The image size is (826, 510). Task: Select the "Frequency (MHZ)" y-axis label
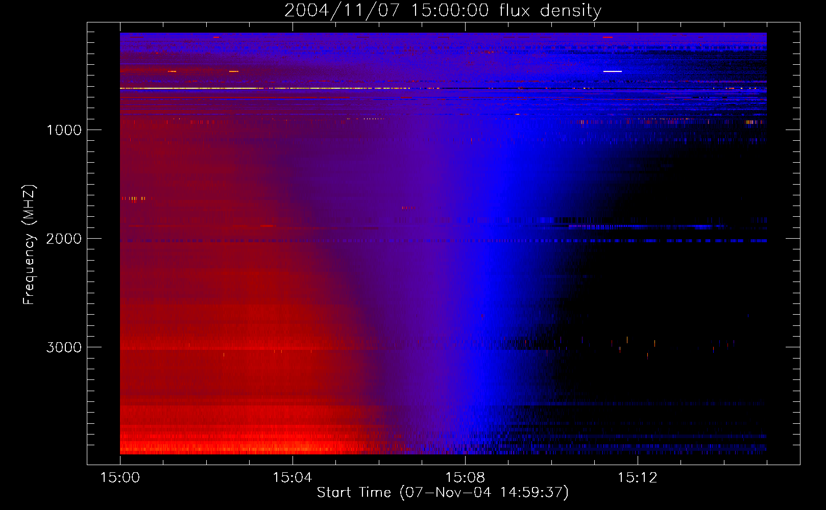tap(30, 245)
